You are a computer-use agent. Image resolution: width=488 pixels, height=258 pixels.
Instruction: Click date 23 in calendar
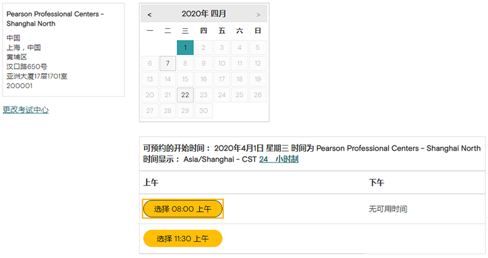click(204, 95)
